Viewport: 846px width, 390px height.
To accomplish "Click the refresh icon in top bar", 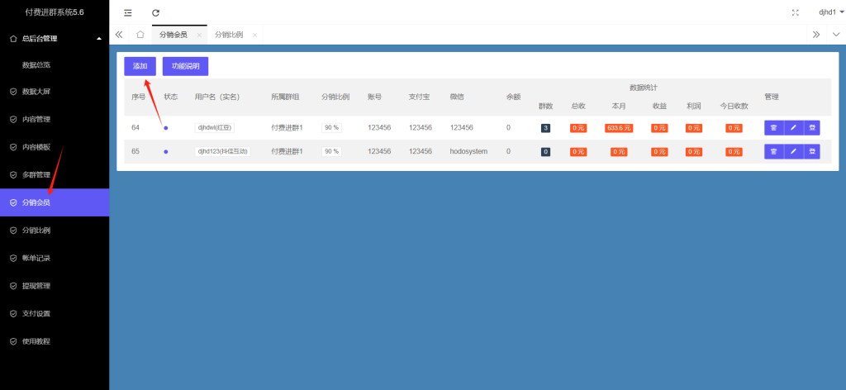I will (155, 12).
